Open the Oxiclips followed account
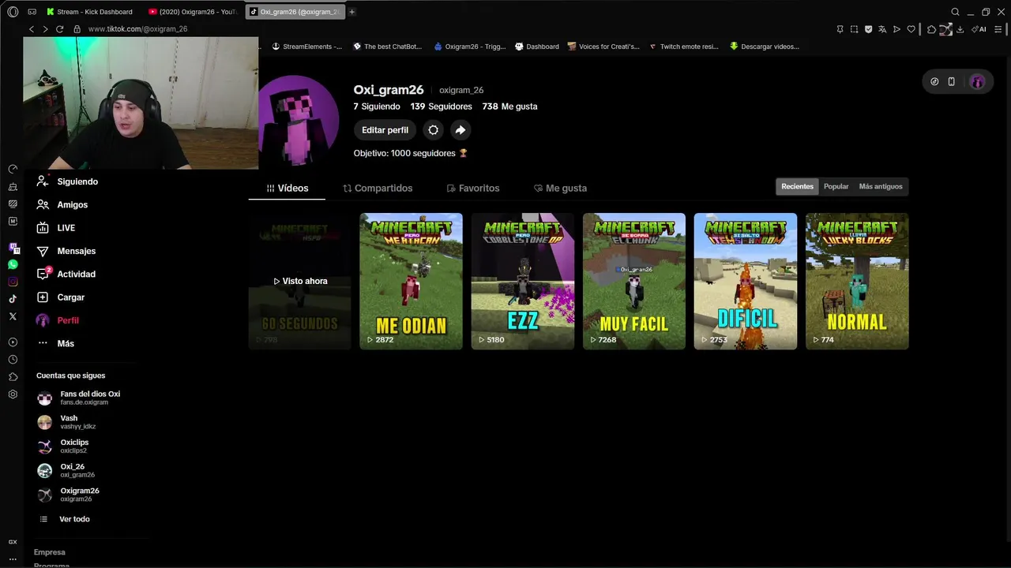This screenshot has height=568, width=1011. [x=63, y=446]
